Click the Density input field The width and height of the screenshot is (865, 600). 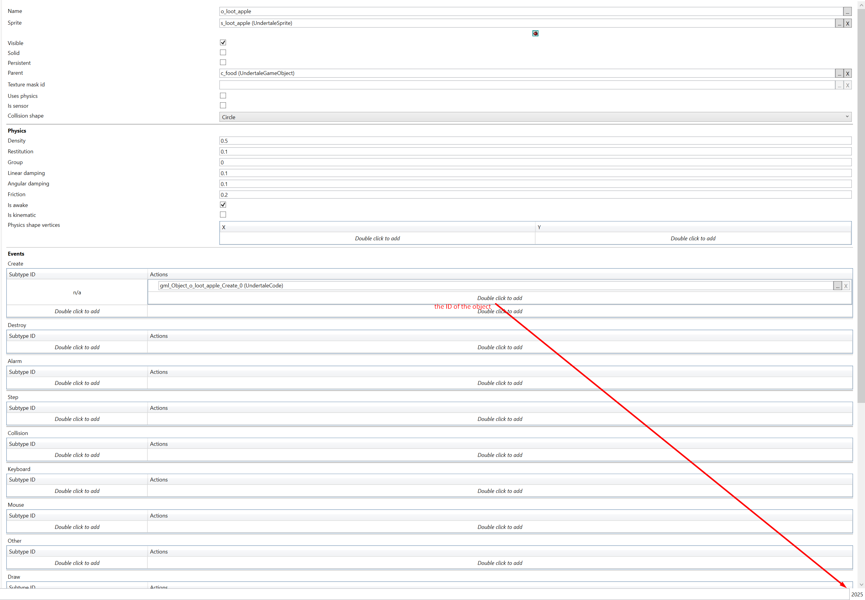(535, 141)
